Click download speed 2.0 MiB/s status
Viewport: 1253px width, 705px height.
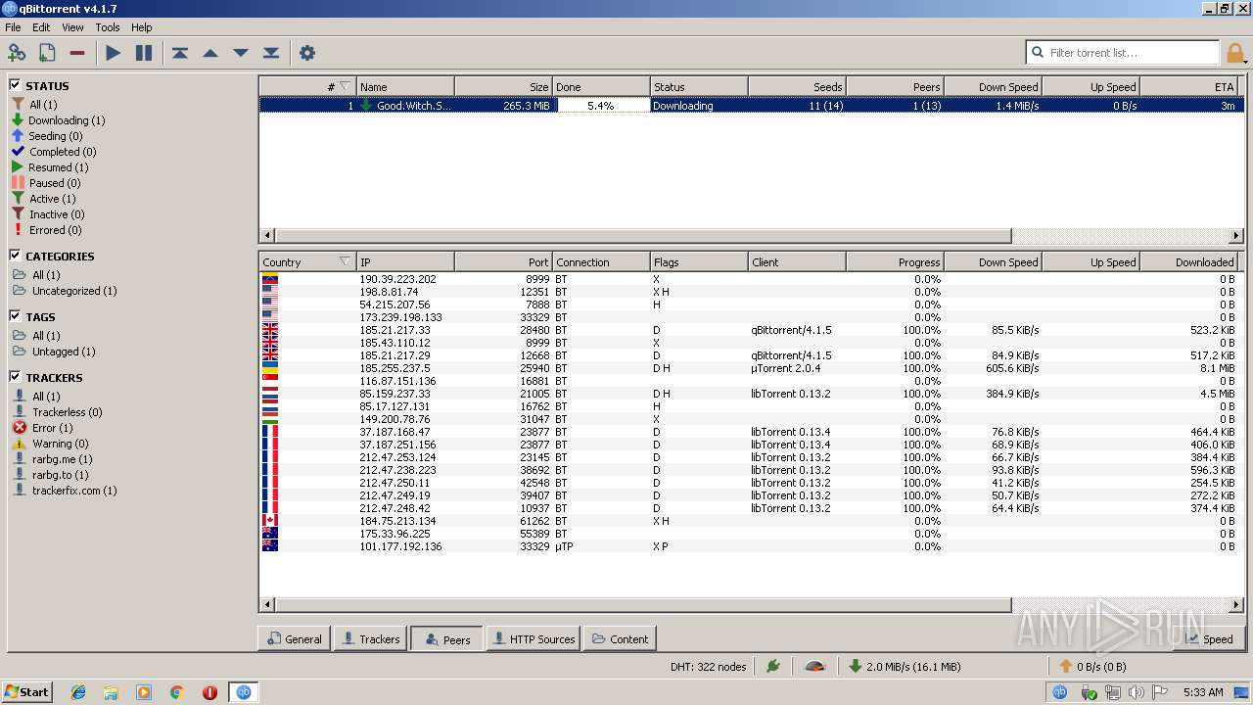click(903, 666)
